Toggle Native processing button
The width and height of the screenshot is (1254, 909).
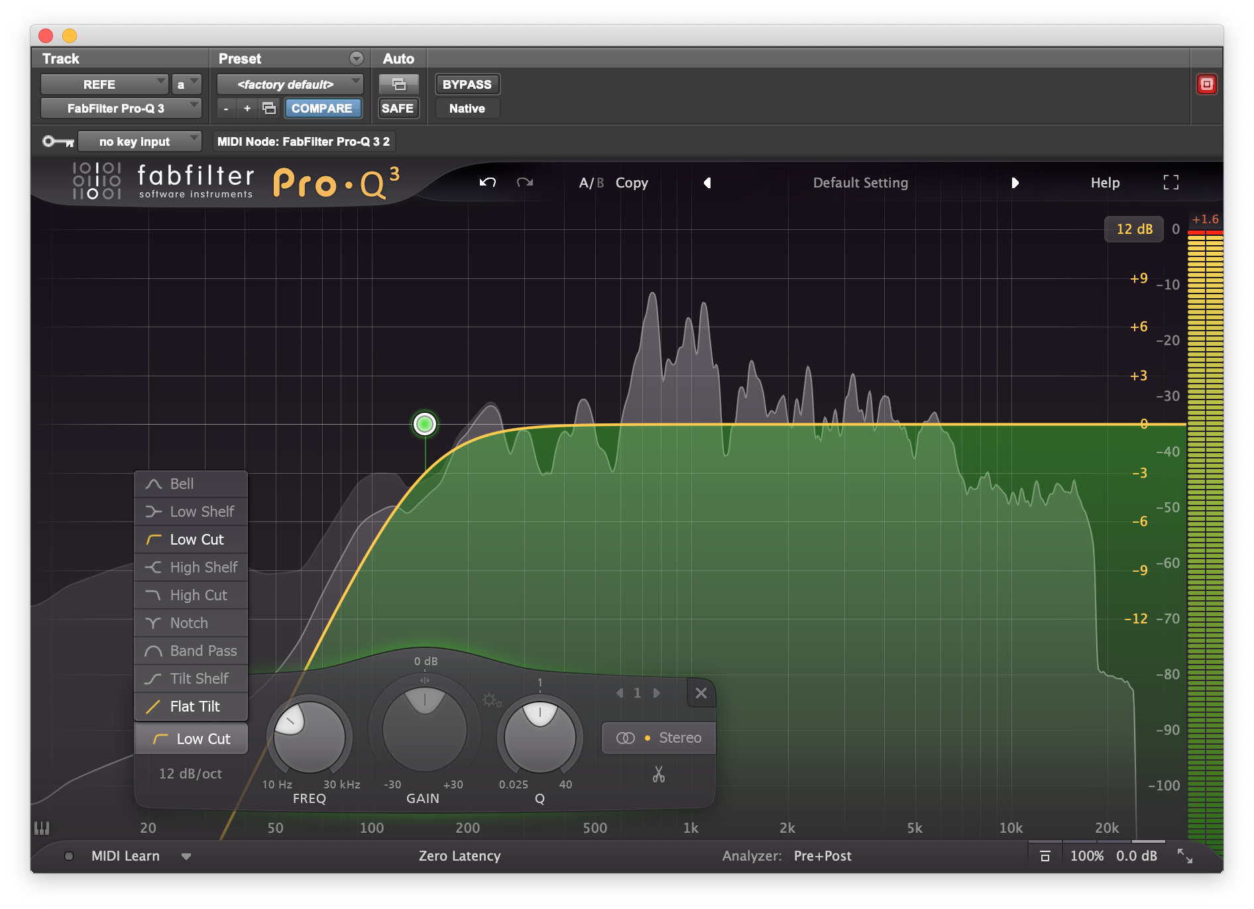467,108
